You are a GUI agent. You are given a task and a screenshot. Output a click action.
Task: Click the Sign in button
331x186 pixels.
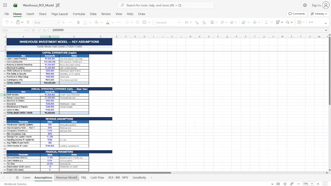coord(320,5)
